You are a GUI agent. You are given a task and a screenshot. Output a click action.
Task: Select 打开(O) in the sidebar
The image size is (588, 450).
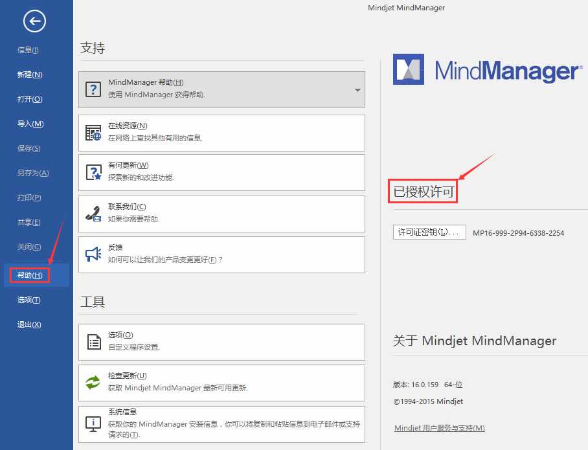tap(30, 99)
